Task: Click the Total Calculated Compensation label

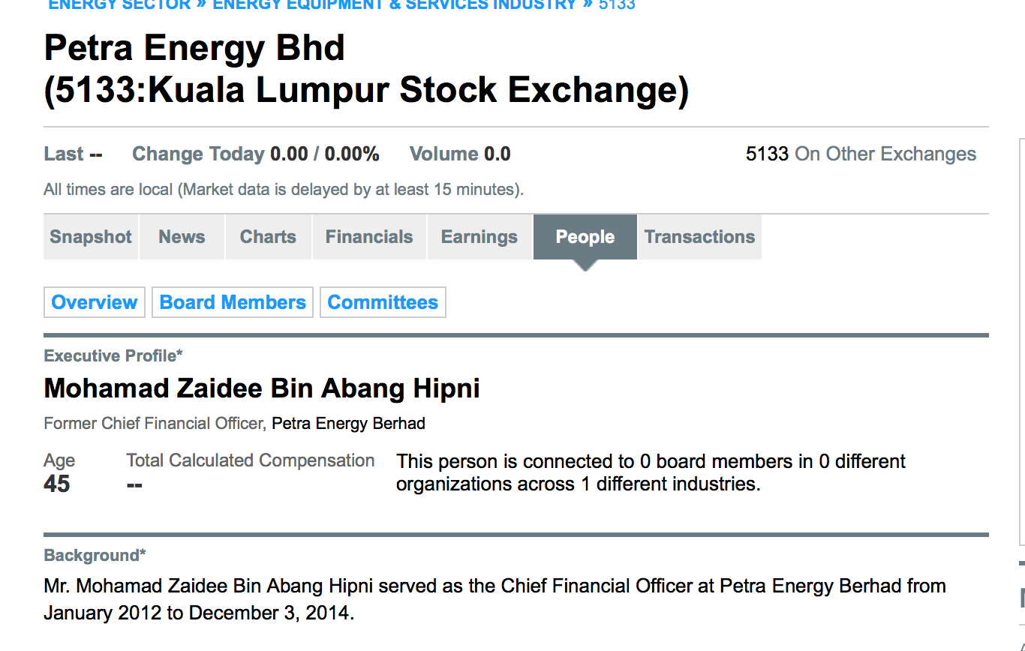Action: click(251, 460)
